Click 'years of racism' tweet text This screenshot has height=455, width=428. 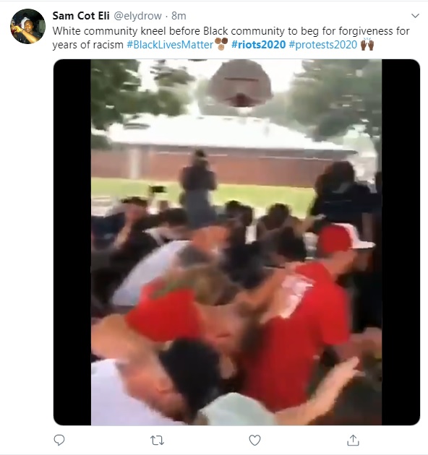[x=88, y=45]
